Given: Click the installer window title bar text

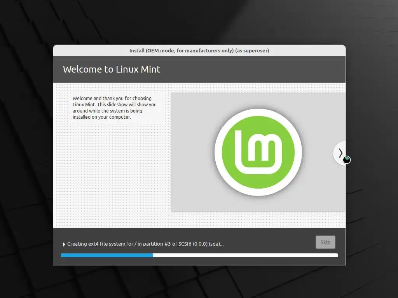Looking at the screenshot, I should (x=199, y=51).
